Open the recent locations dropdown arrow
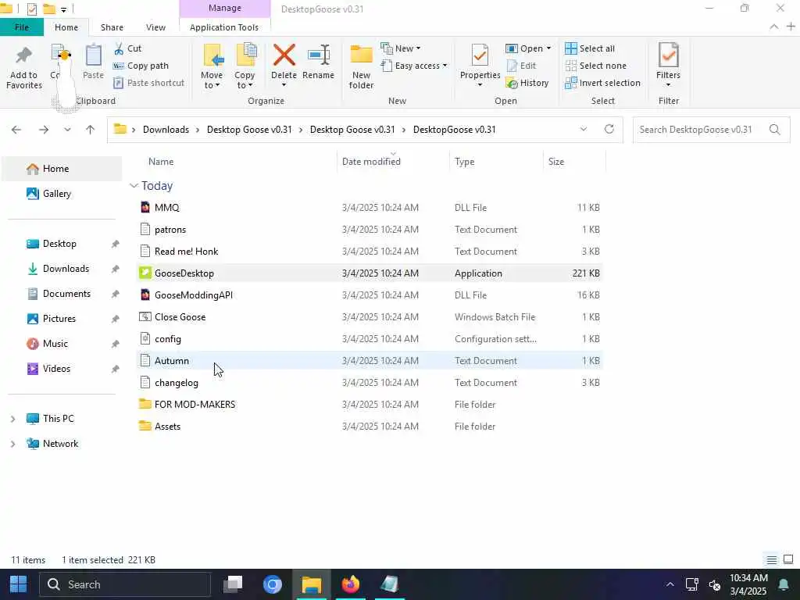This screenshot has width=800, height=600. click(67, 130)
